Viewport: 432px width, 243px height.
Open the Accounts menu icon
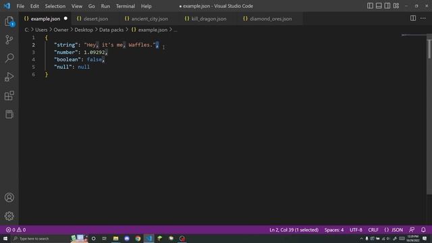pos(9,198)
